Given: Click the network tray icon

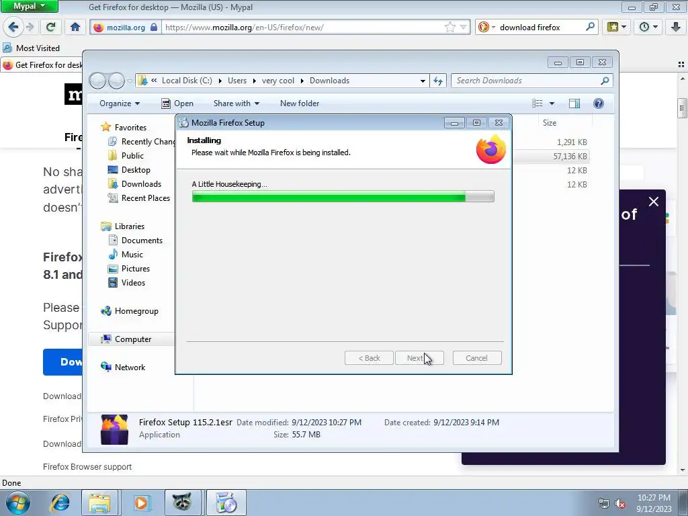Looking at the screenshot, I should (604, 504).
